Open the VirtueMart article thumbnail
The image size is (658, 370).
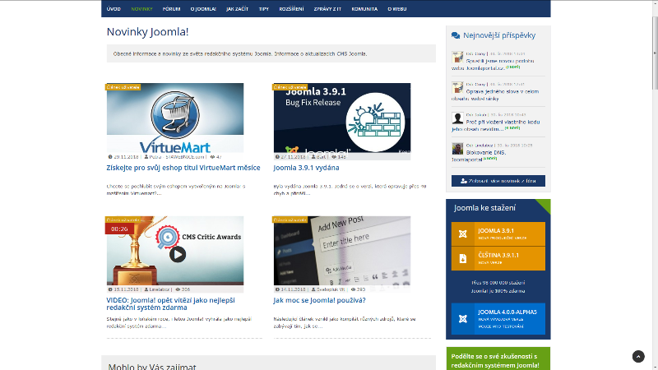click(x=175, y=118)
